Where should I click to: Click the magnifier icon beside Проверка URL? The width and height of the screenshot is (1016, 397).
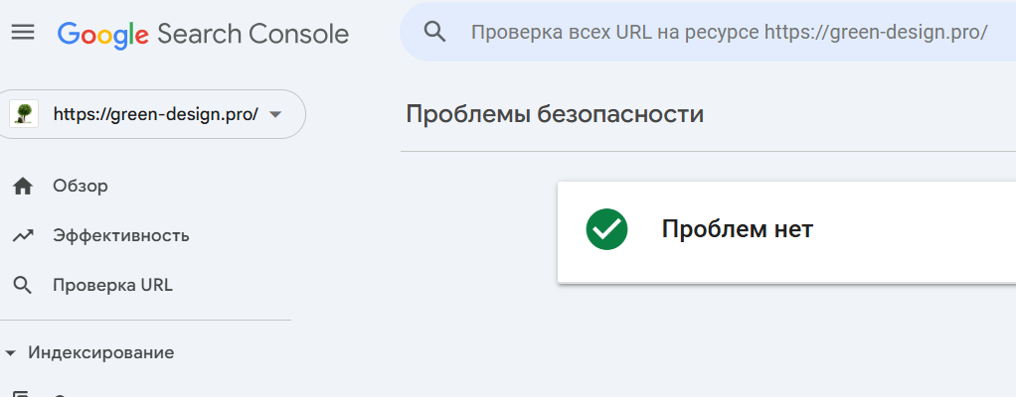24,285
